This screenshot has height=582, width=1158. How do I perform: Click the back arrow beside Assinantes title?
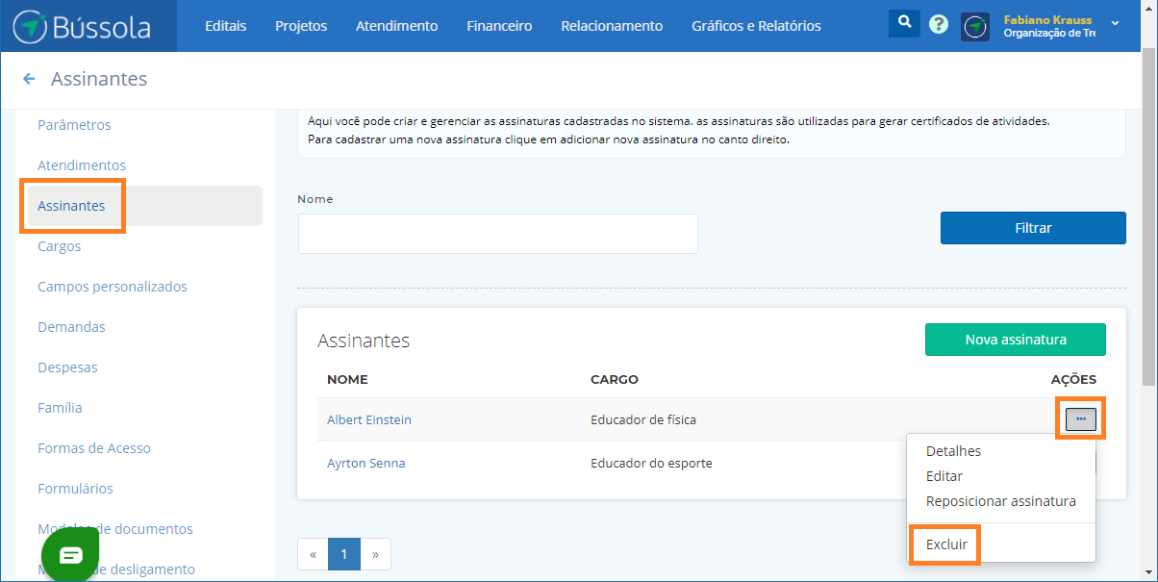click(x=29, y=79)
